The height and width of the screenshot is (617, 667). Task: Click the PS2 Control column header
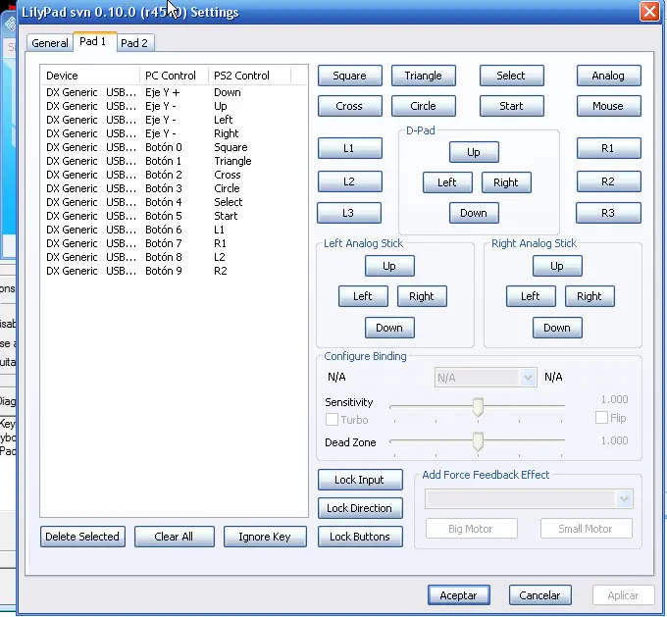[249, 76]
